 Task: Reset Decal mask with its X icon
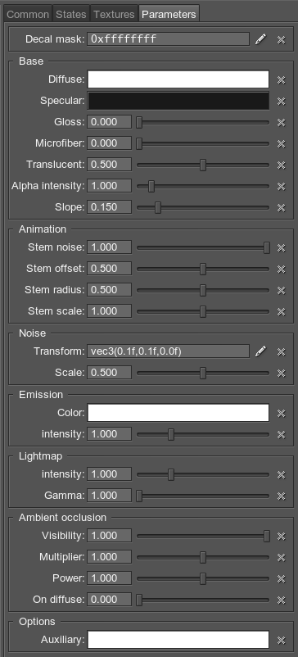(282, 40)
